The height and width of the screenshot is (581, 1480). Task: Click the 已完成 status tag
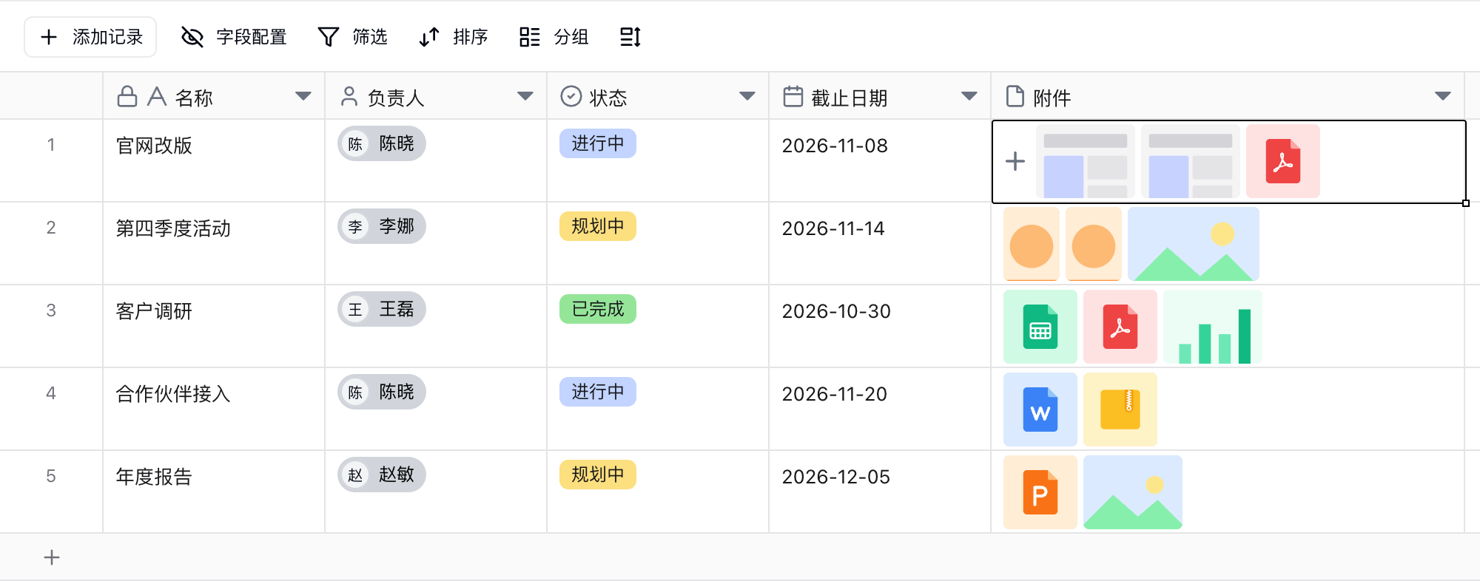pos(598,309)
